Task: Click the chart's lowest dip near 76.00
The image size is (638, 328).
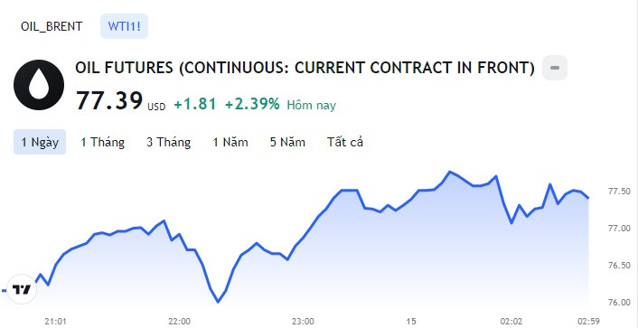Action: pyautogui.click(x=218, y=302)
